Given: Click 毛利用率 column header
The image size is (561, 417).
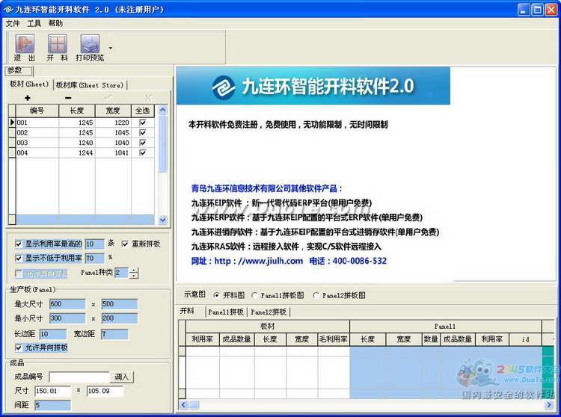Looking at the screenshot, I should click(334, 339).
